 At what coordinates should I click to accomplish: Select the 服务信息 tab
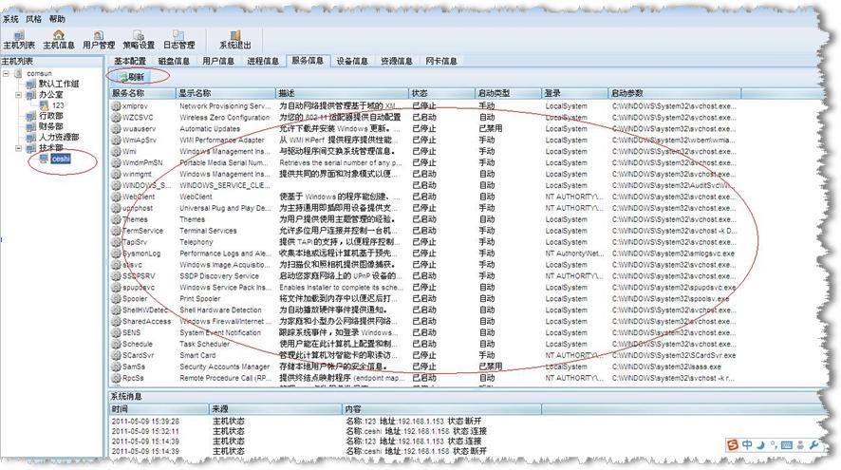tap(308, 61)
